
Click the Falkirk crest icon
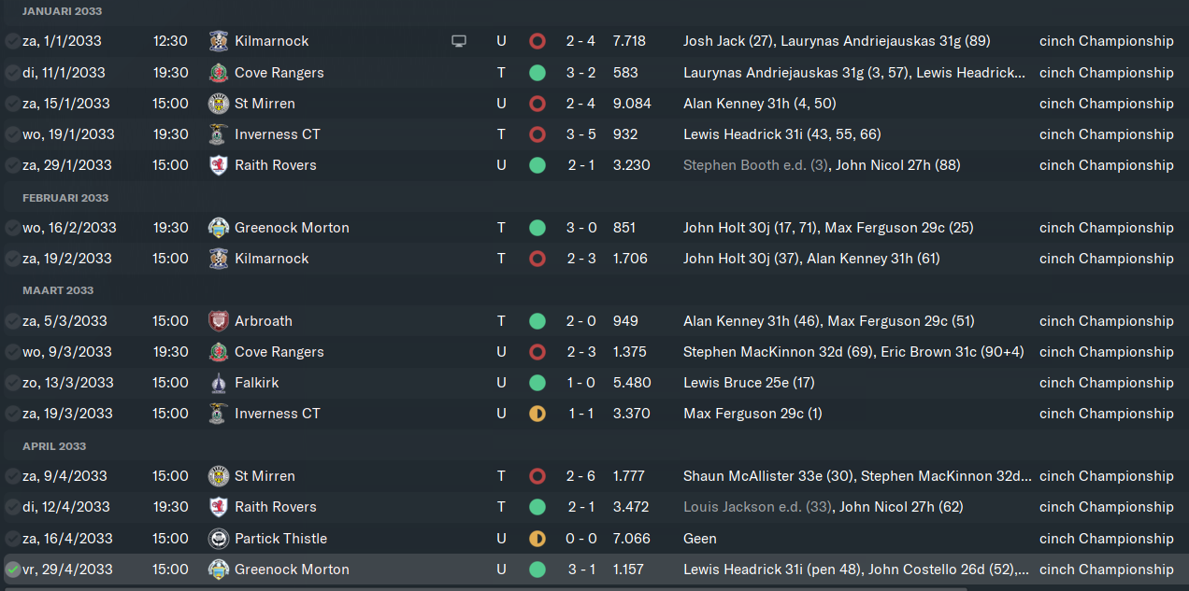pyautogui.click(x=219, y=383)
